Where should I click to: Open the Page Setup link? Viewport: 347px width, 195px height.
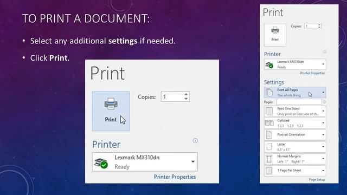[317, 179]
